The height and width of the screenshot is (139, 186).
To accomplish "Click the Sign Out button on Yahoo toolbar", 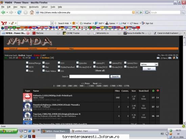I will click(x=147, y=23).
